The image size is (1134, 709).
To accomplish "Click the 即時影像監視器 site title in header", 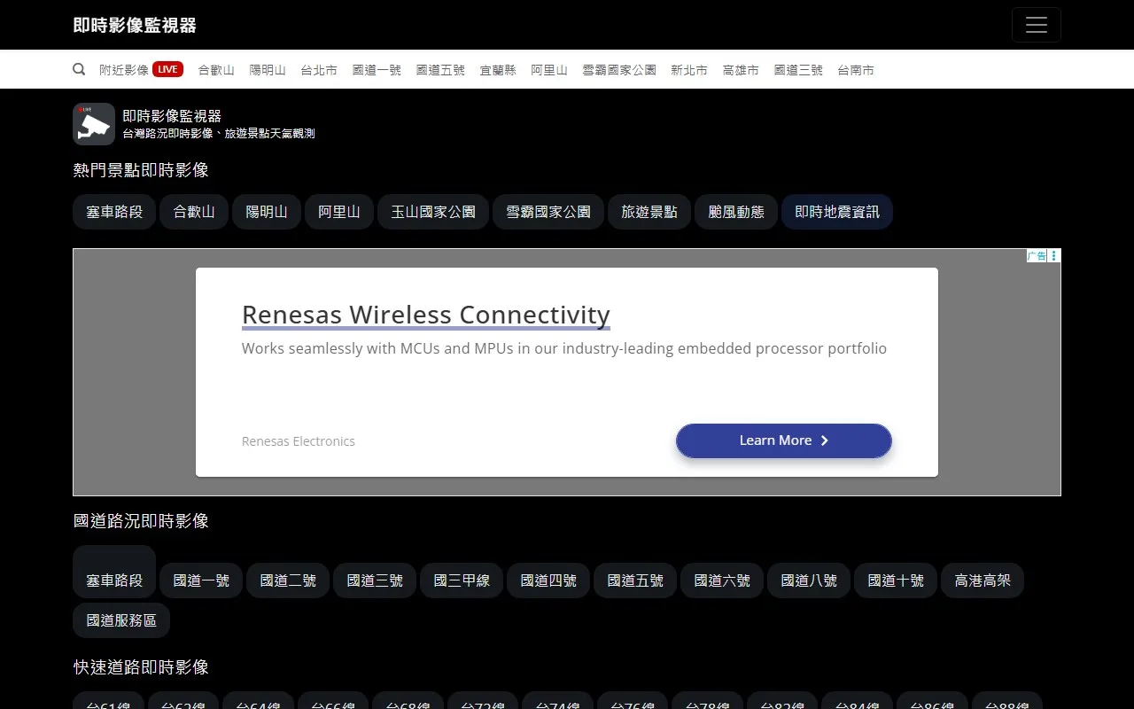I will [x=135, y=25].
